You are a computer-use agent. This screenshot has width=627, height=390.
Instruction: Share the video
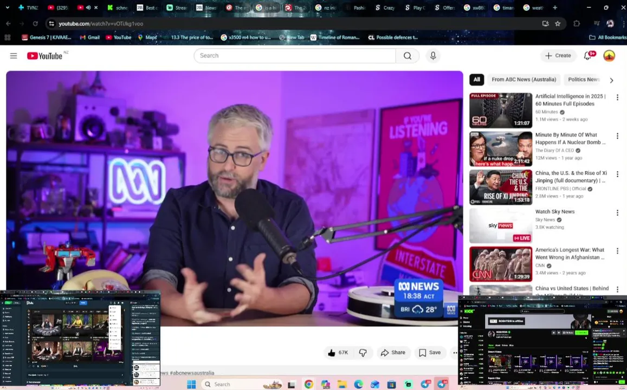click(393, 353)
